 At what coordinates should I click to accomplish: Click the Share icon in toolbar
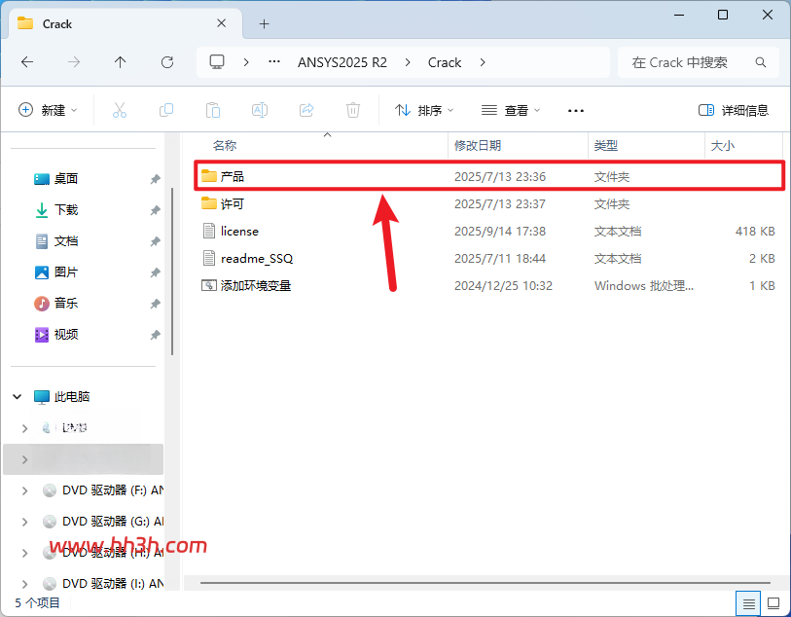pos(306,110)
